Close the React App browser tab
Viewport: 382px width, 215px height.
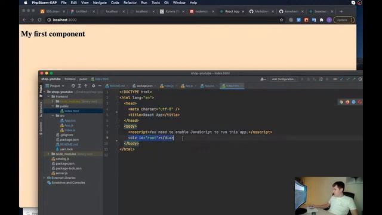pyautogui.click(x=243, y=11)
